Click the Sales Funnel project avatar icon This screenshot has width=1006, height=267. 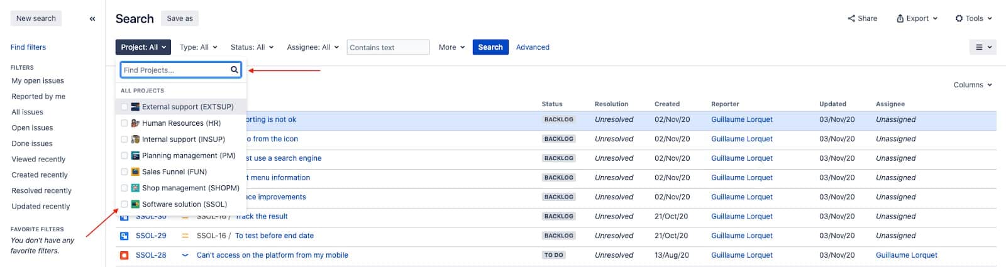(135, 172)
